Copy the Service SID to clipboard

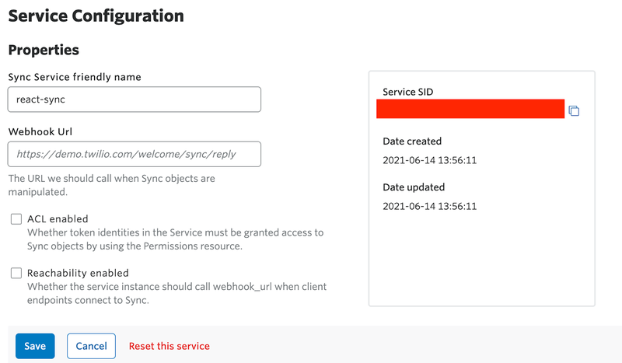pyautogui.click(x=574, y=111)
